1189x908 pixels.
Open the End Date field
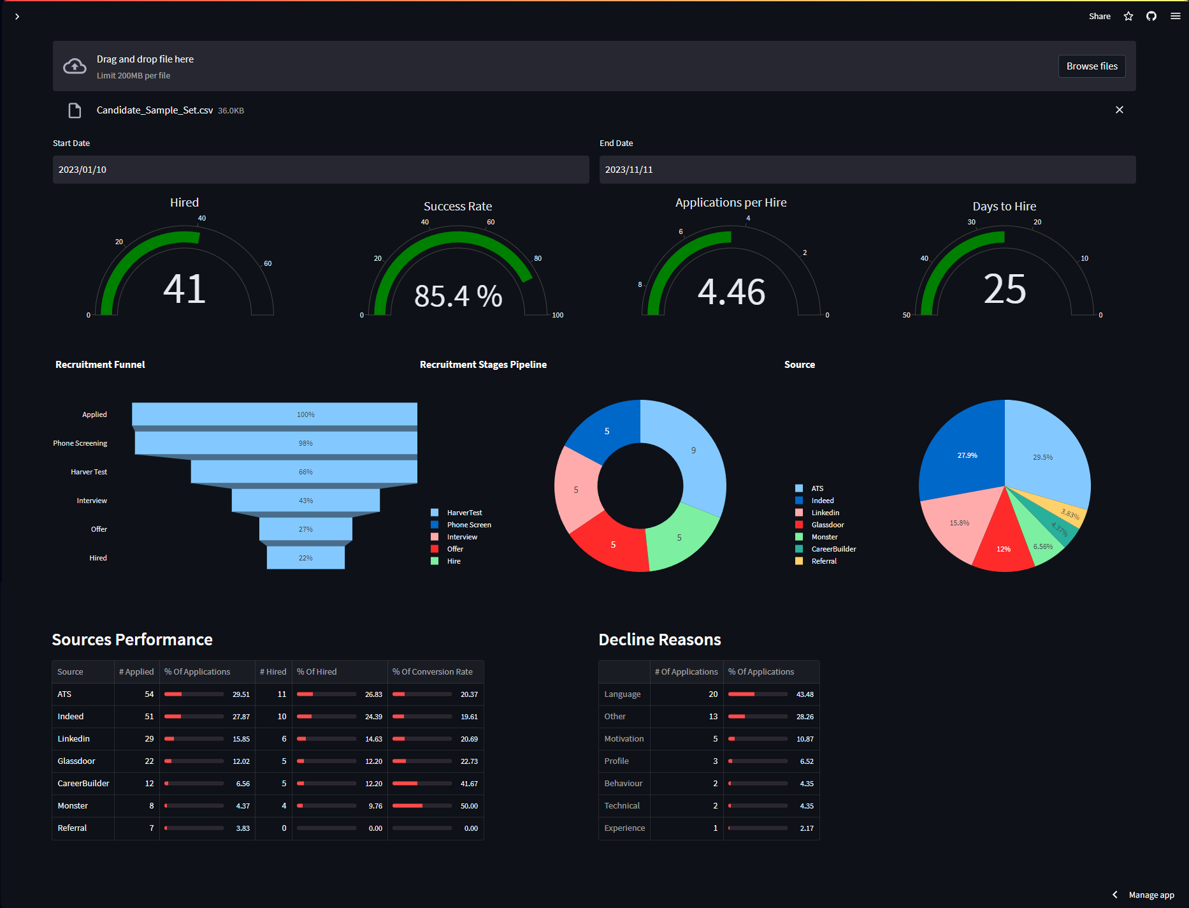click(867, 170)
